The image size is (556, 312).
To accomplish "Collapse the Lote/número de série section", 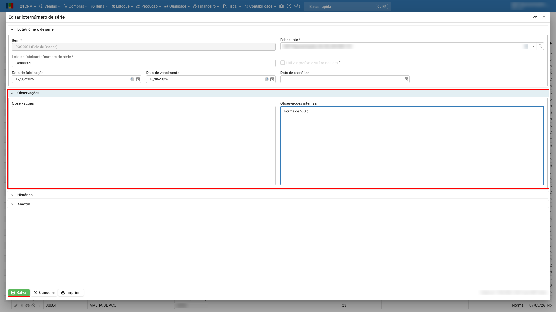I will 12,29.
